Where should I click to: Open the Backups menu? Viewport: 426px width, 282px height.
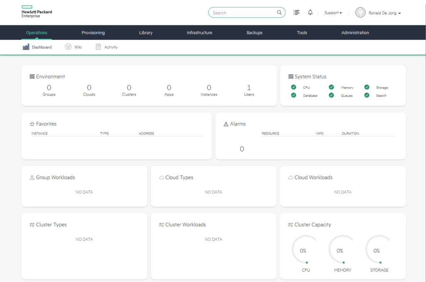pos(254,32)
